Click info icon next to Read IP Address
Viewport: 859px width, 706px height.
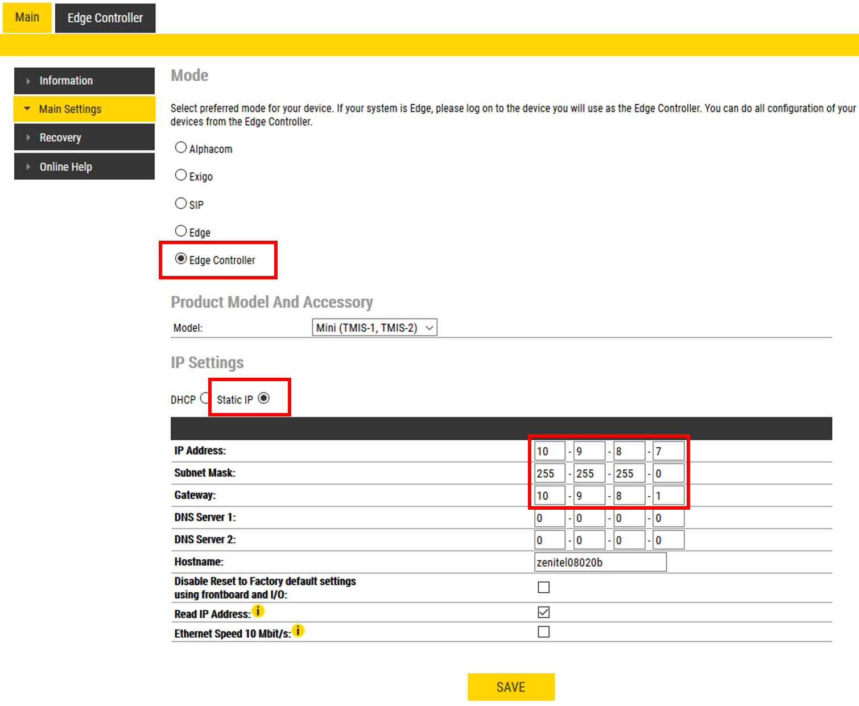coord(258,611)
